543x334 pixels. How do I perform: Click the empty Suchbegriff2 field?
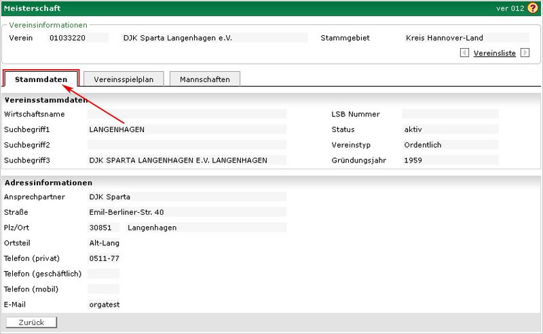click(x=187, y=145)
